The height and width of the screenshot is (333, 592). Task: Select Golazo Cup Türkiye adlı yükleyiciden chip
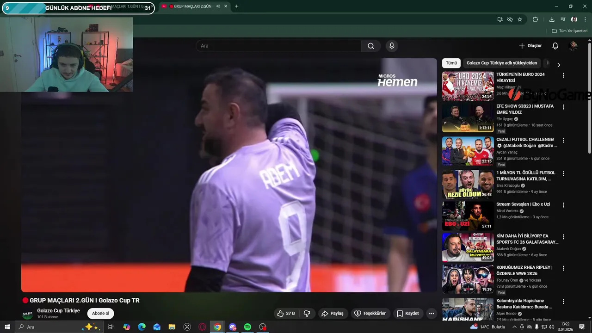click(502, 63)
